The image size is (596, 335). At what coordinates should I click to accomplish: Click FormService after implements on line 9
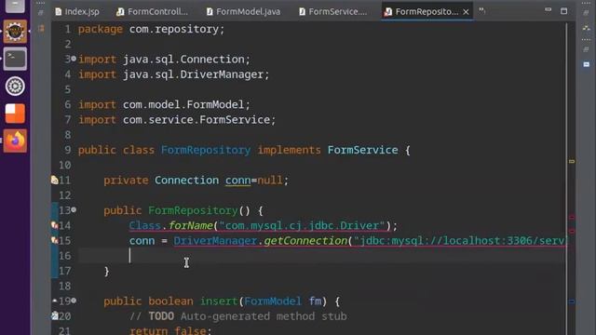click(362, 150)
